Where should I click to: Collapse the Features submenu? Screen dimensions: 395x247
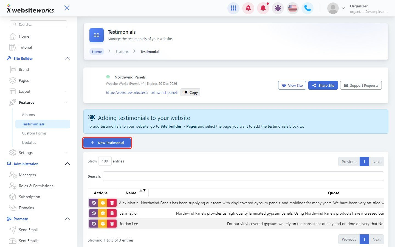[x=66, y=102]
